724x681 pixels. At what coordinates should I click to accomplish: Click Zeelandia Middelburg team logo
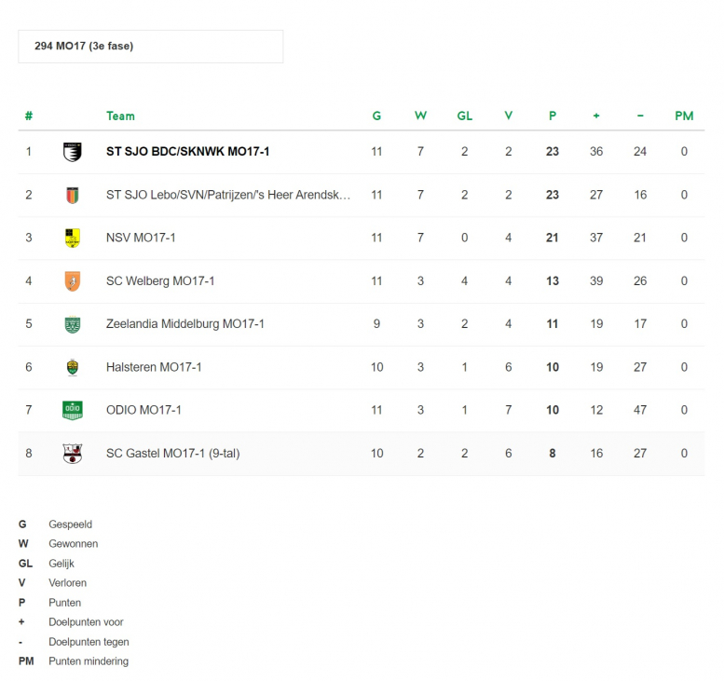72,324
